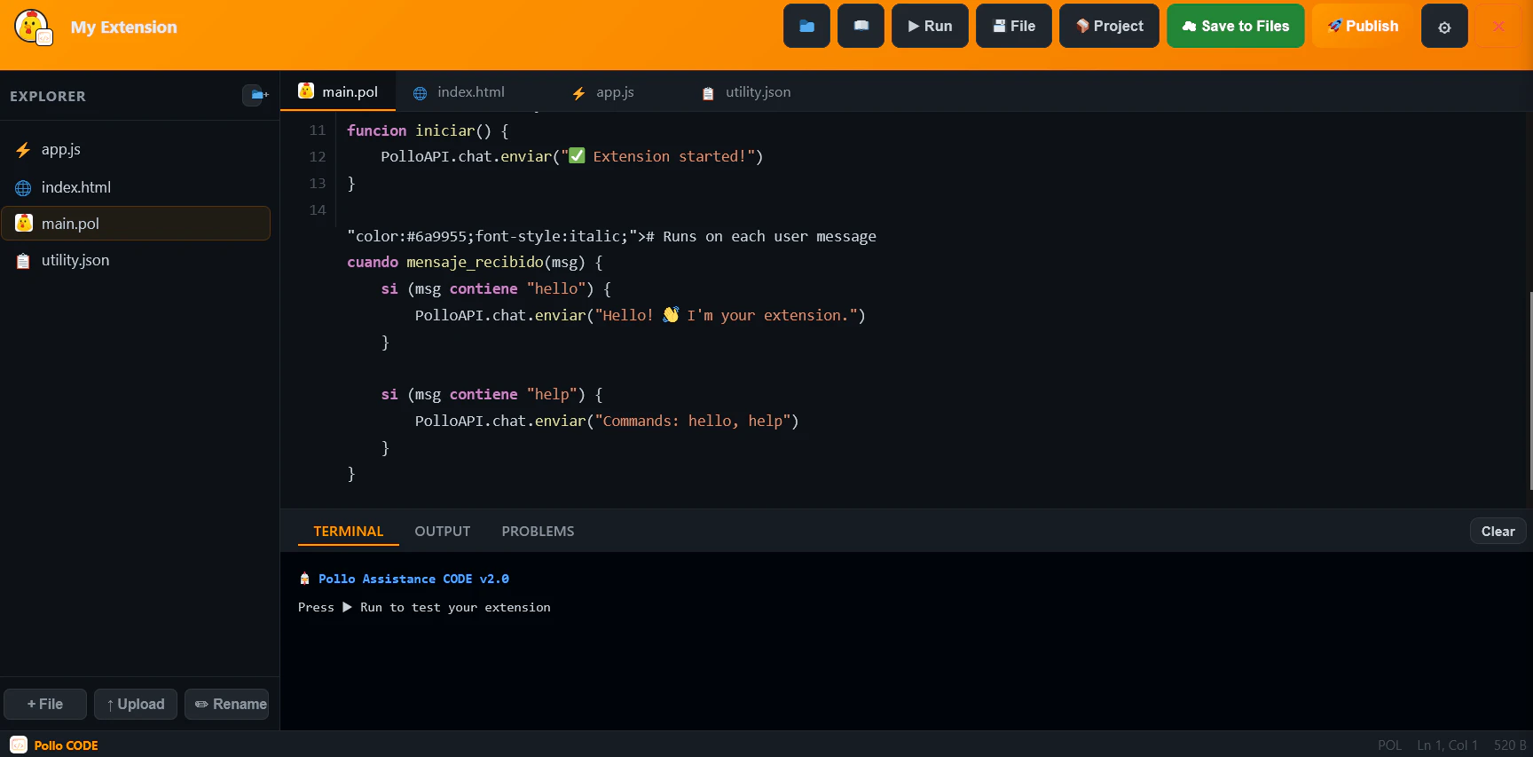1533x757 pixels.
Task: Open the book documentation icon button
Action: [861, 26]
